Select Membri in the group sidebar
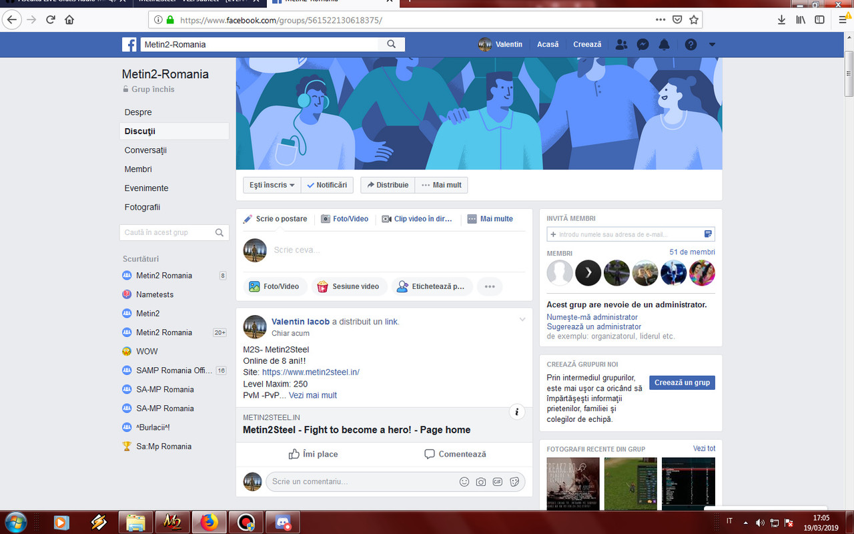 point(138,169)
